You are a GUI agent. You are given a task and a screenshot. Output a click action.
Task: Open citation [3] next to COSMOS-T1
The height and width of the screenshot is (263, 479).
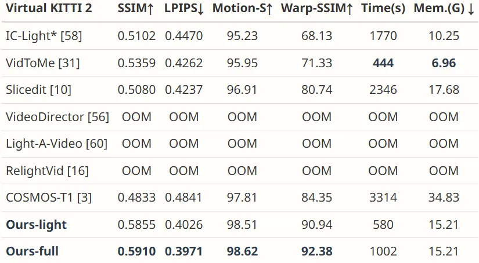(84, 198)
